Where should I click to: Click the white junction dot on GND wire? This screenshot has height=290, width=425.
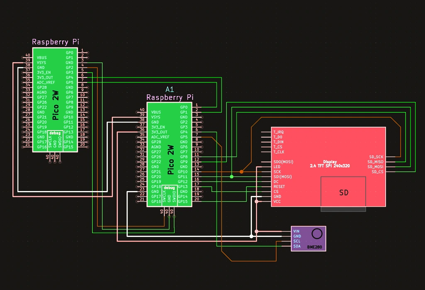(252, 236)
